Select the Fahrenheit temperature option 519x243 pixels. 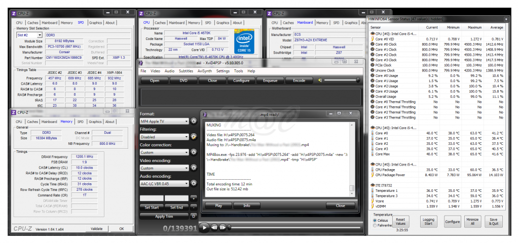[375, 226]
